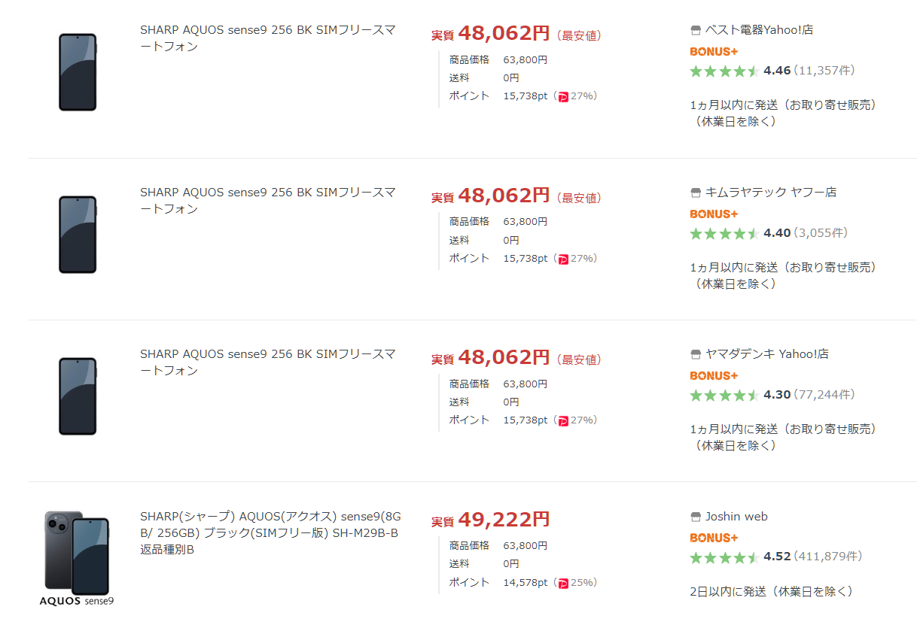
Task: Click the store icon beside ヤマダデンキ Yahoo!店
Action: point(696,355)
